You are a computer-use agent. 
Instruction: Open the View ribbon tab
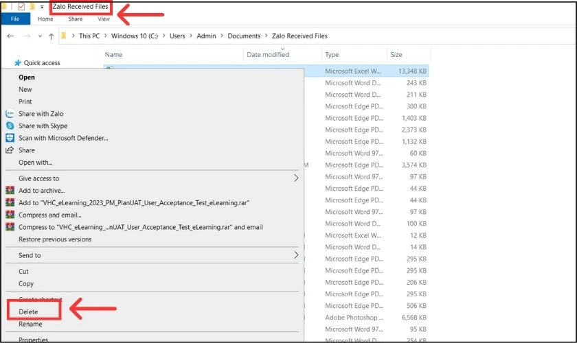point(104,19)
